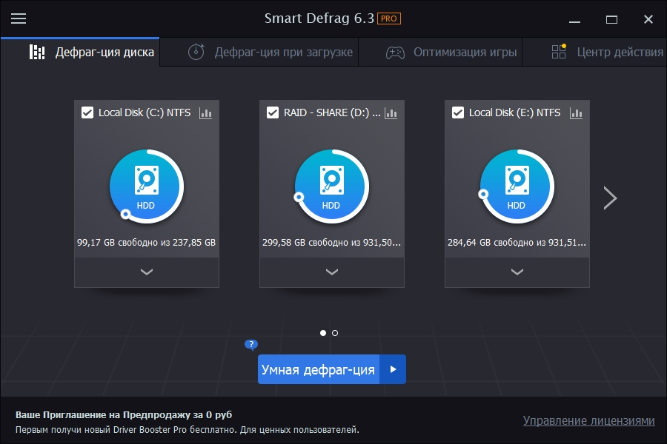Image resolution: width=667 pixels, height=444 pixels.
Task: Click the gamepad game optimize icon
Action: (x=395, y=53)
